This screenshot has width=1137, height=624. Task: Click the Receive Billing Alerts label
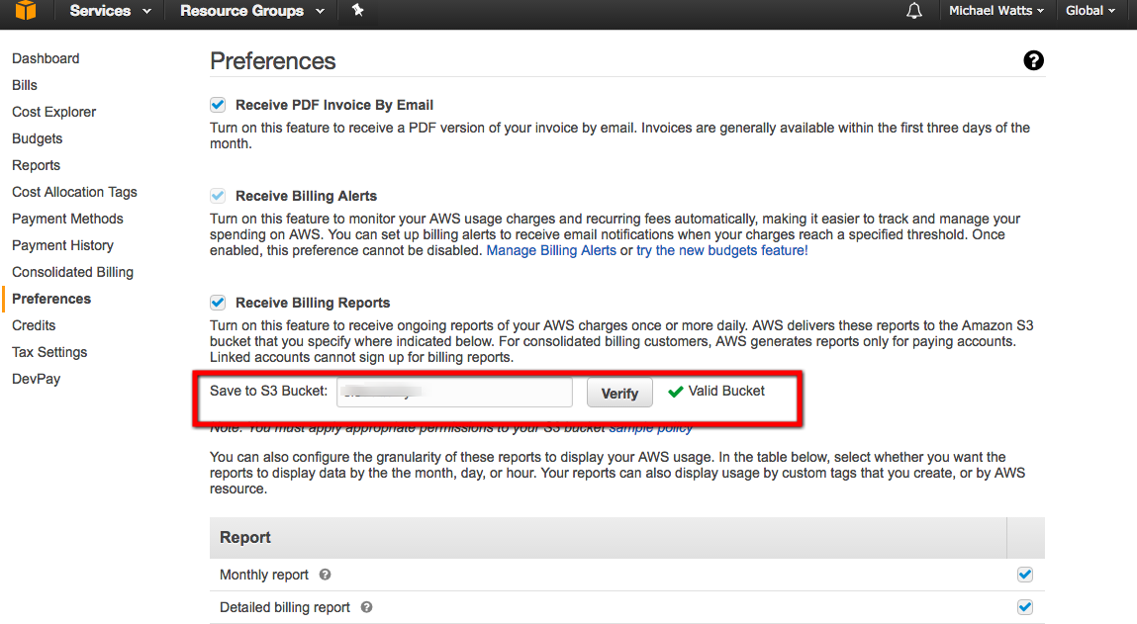306,196
